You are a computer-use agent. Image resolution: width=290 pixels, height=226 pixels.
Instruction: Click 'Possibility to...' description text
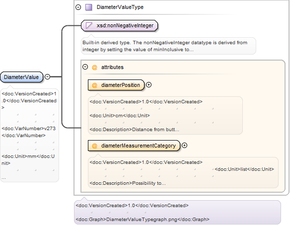(x=149, y=183)
